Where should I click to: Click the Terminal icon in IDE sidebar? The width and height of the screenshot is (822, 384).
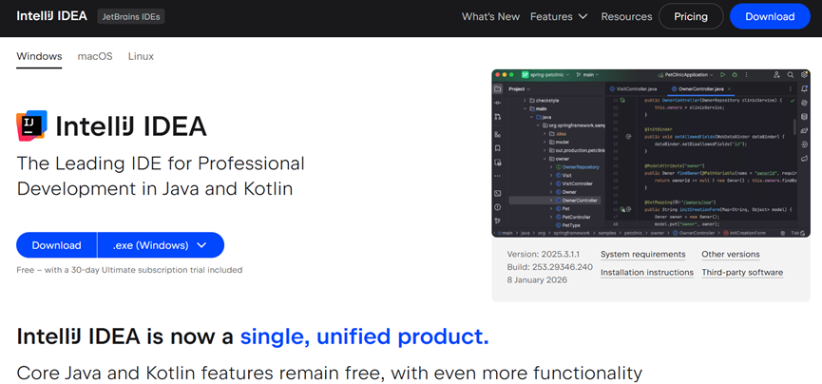point(498,194)
